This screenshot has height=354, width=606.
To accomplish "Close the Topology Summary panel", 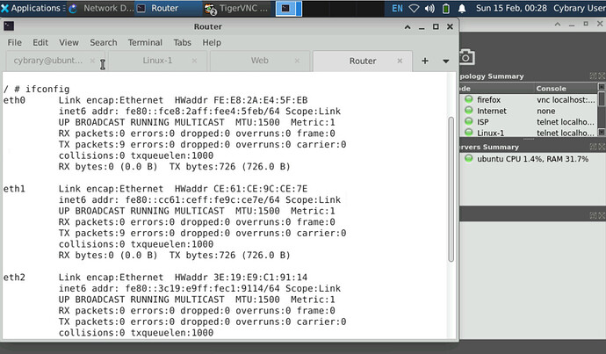I will [x=602, y=76].
